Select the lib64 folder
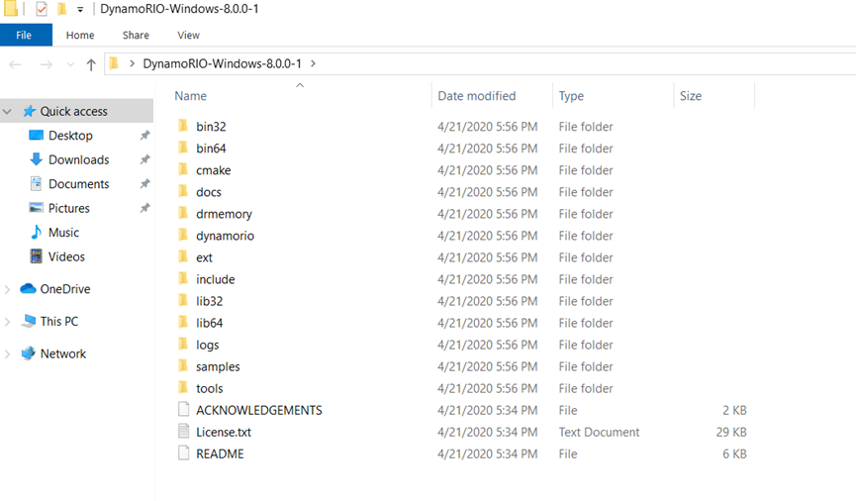856x501 pixels. 209,324
